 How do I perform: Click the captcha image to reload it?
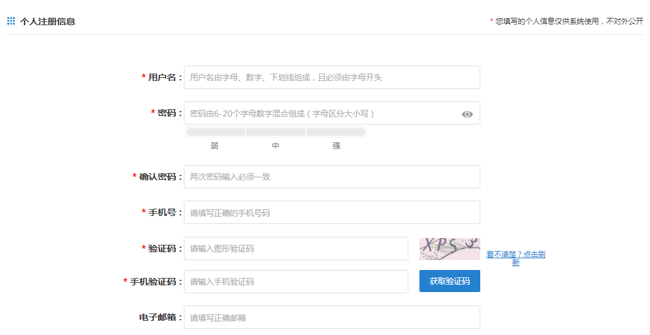(x=450, y=249)
